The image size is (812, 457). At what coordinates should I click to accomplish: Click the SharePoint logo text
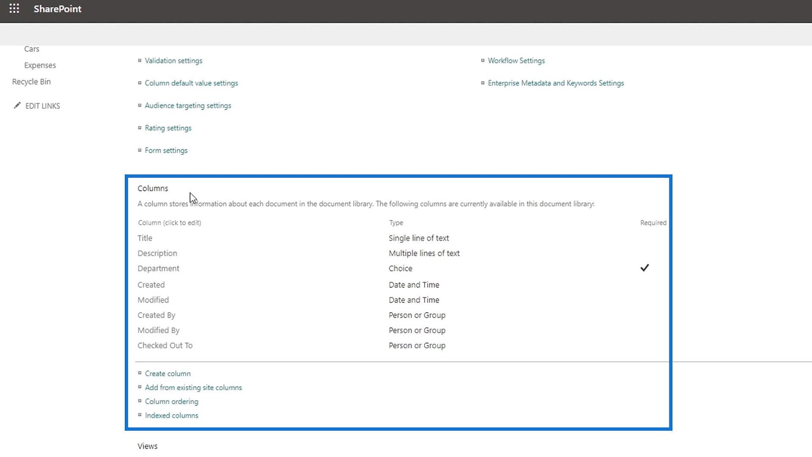click(57, 9)
